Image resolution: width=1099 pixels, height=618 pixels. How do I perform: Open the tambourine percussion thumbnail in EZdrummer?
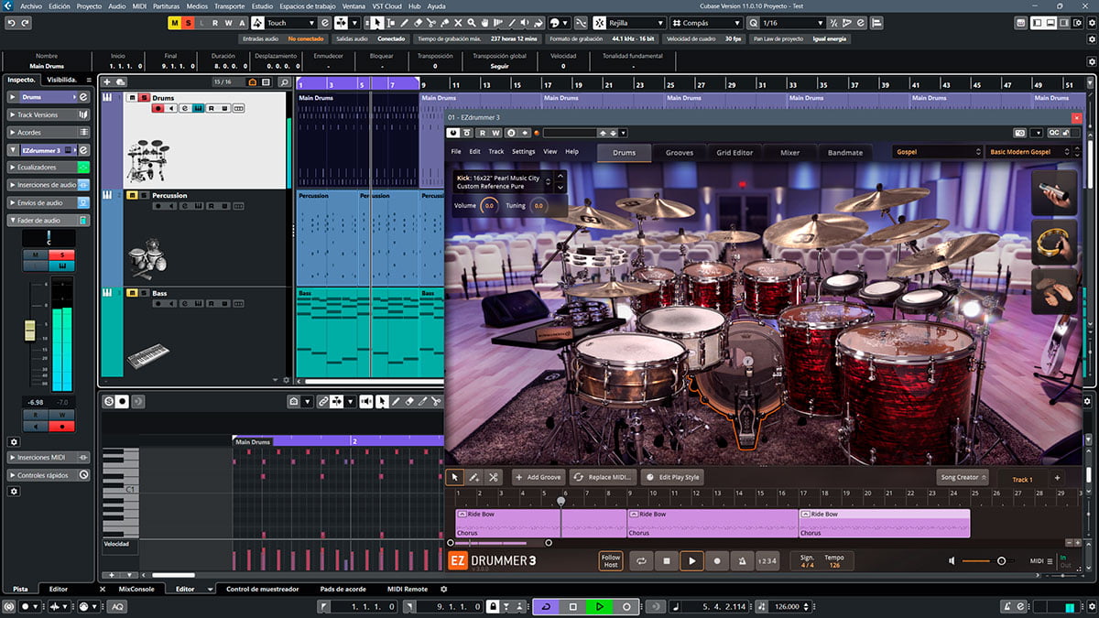point(1053,242)
